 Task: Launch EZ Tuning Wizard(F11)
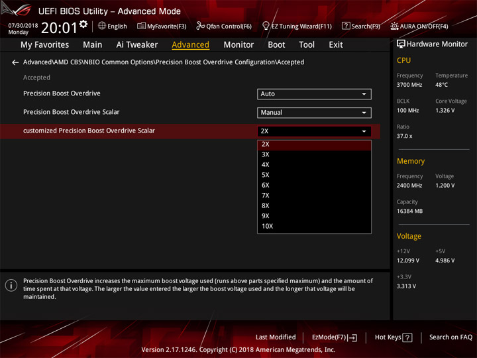297,26
